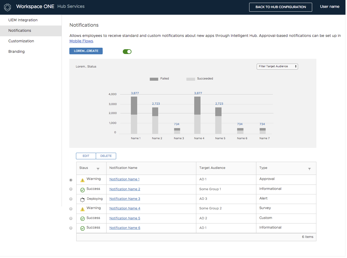Open Notification Name 3 link
The height and width of the screenshot is (258, 347).
click(125, 199)
